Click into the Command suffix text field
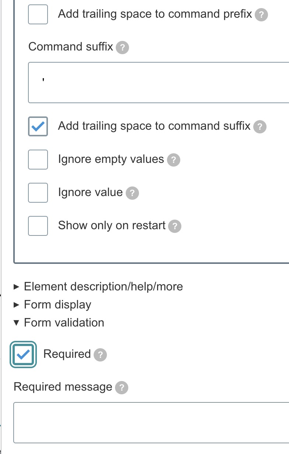289x454 pixels. tap(159, 83)
